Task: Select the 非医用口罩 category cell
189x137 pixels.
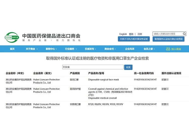Action: click(75, 104)
